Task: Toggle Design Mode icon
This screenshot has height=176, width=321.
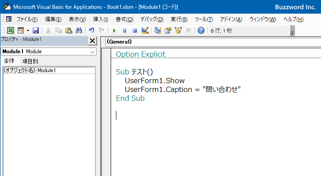Action: click(x=145, y=30)
